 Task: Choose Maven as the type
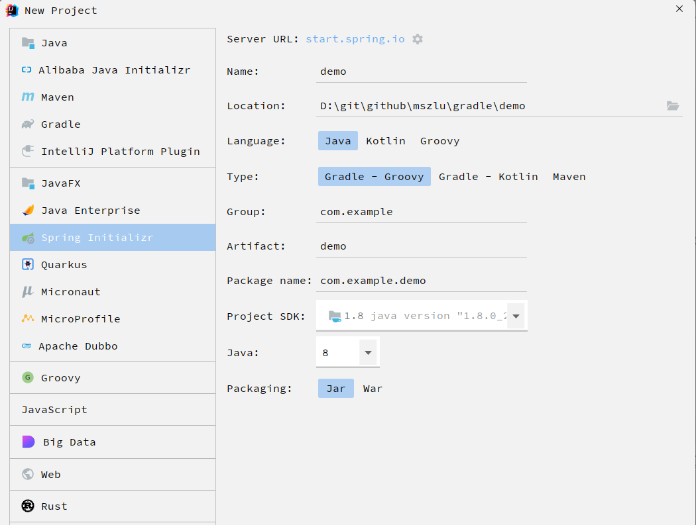tap(569, 177)
